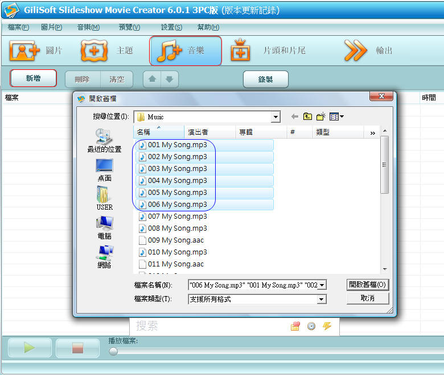Image resolution: width=444 pixels, height=375 pixels.
Task: Move track up with arrow button
Action: [152, 80]
